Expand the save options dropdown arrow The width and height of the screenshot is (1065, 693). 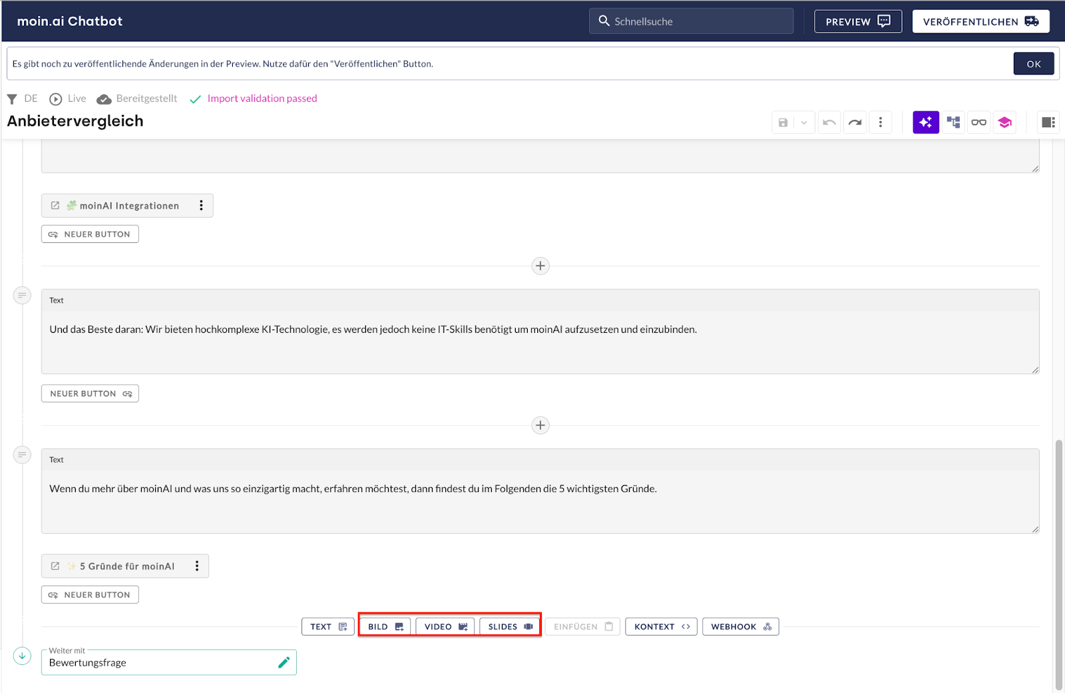[x=804, y=122]
